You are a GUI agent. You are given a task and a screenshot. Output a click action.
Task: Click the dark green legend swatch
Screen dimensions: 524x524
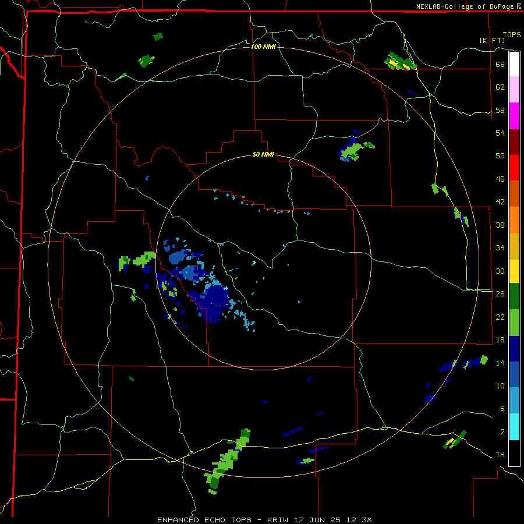tap(514, 296)
